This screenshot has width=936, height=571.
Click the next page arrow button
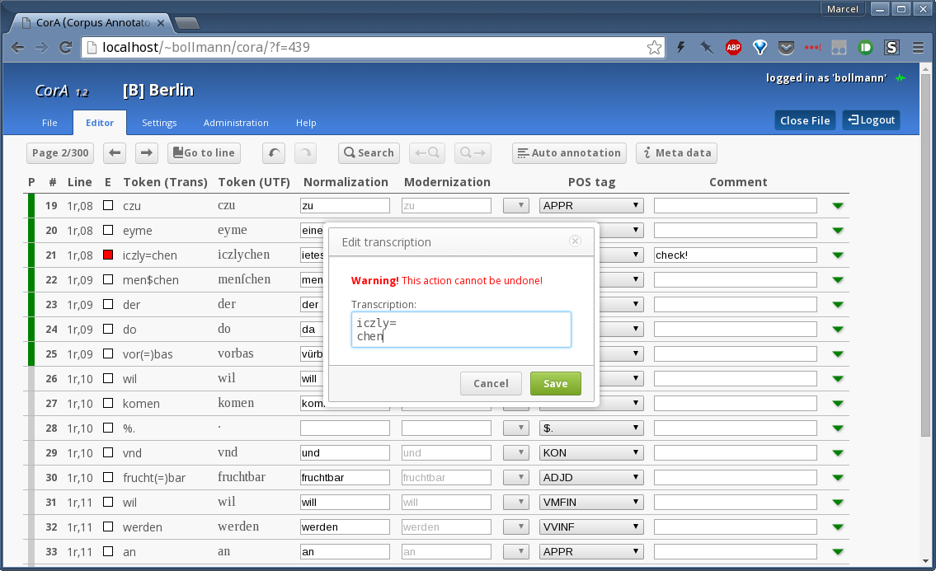[x=146, y=152]
